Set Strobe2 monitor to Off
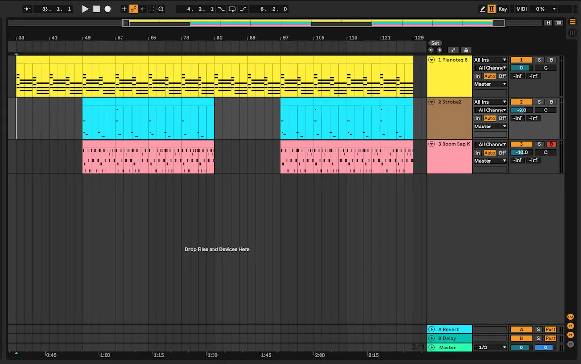This screenshot has width=581, height=364. click(x=502, y=118)
